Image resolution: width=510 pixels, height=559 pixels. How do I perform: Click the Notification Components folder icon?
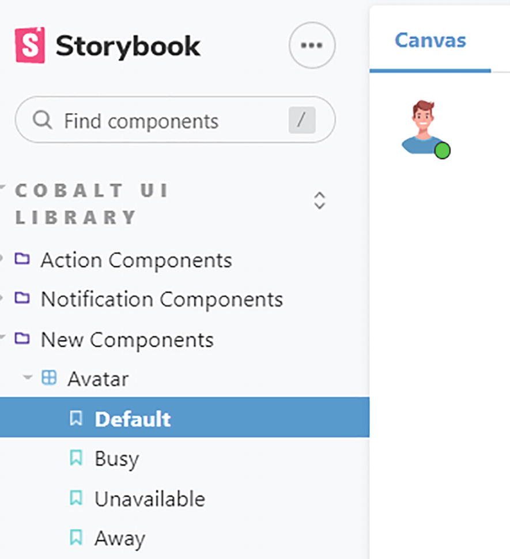tap(22, 298)
